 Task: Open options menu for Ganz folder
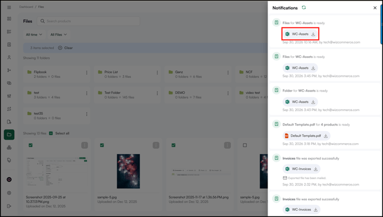coord(228,73)
